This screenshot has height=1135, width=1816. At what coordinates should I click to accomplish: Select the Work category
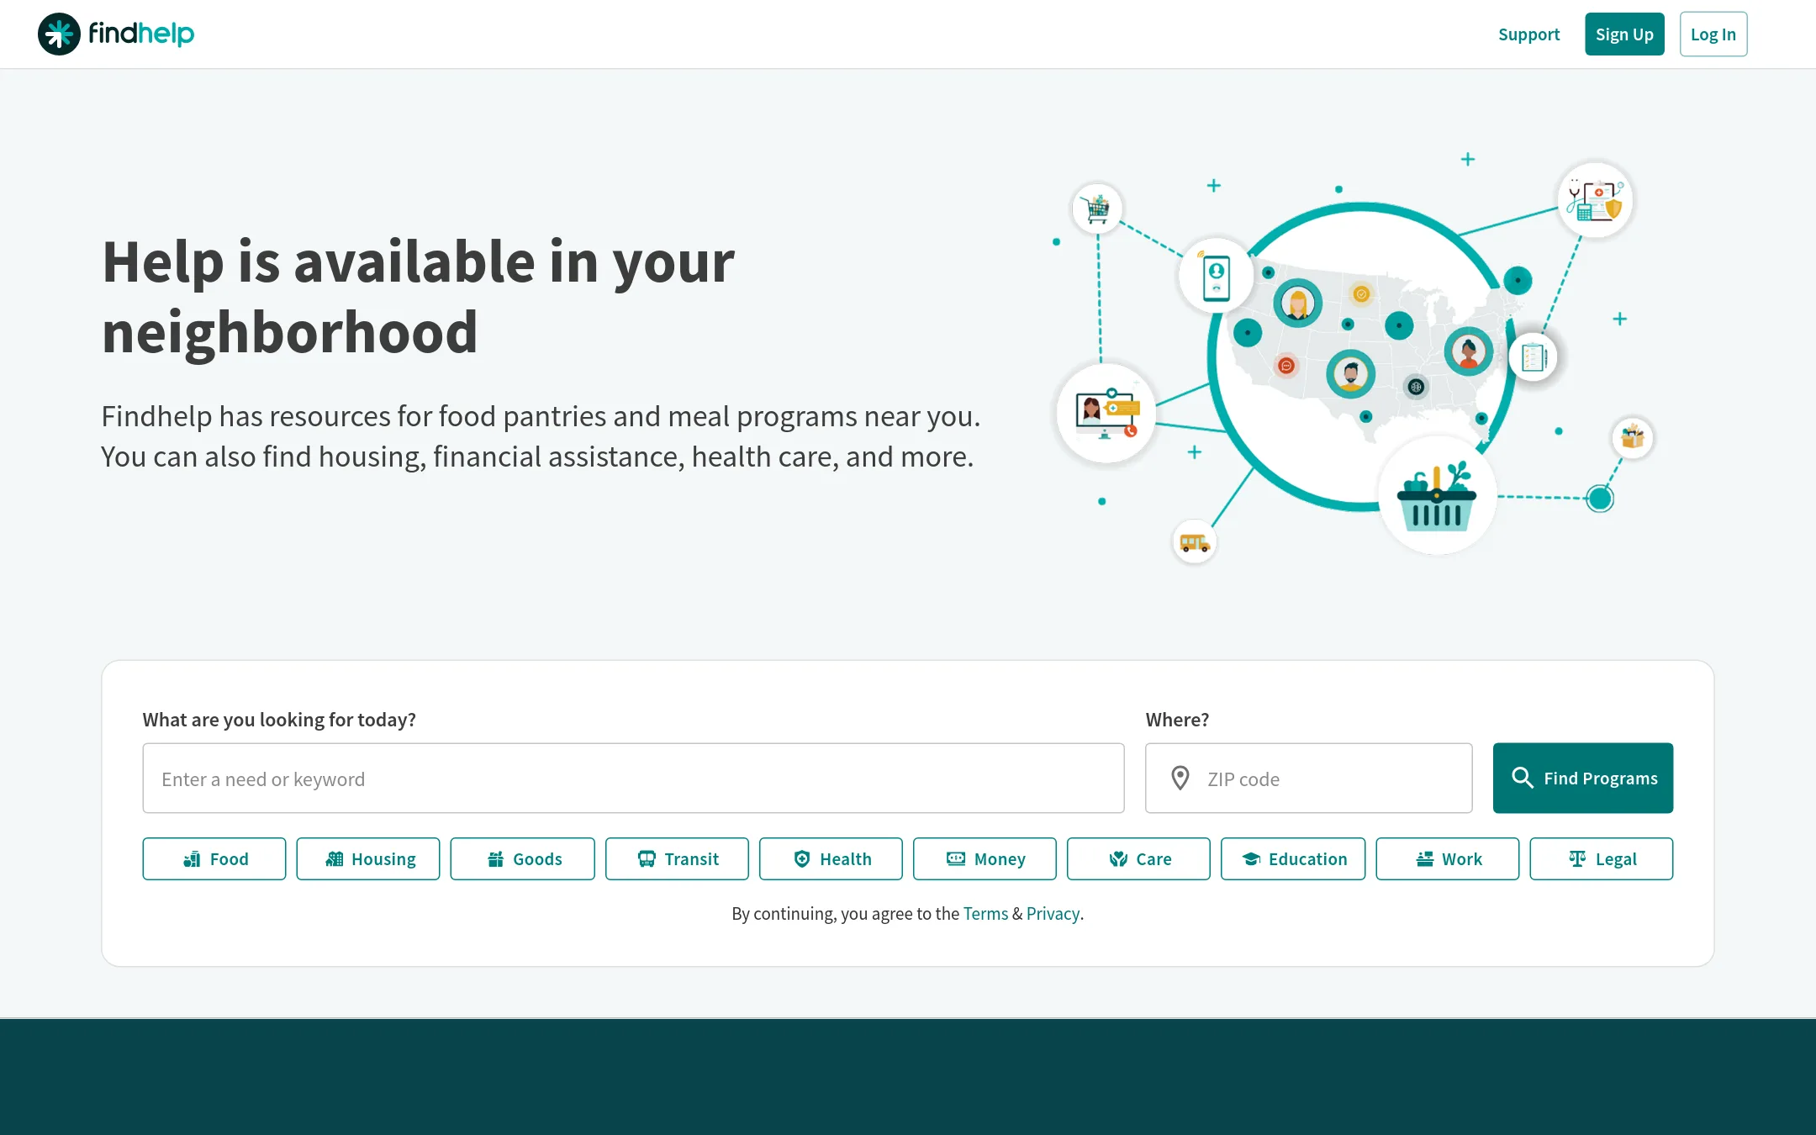tap(1448, 859)
